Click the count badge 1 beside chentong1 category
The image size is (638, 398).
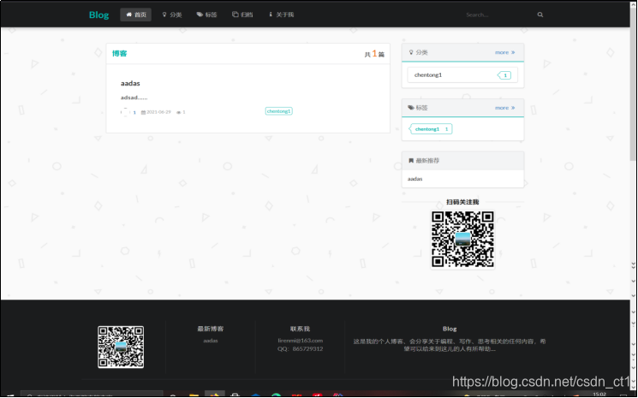coord(505,75)
